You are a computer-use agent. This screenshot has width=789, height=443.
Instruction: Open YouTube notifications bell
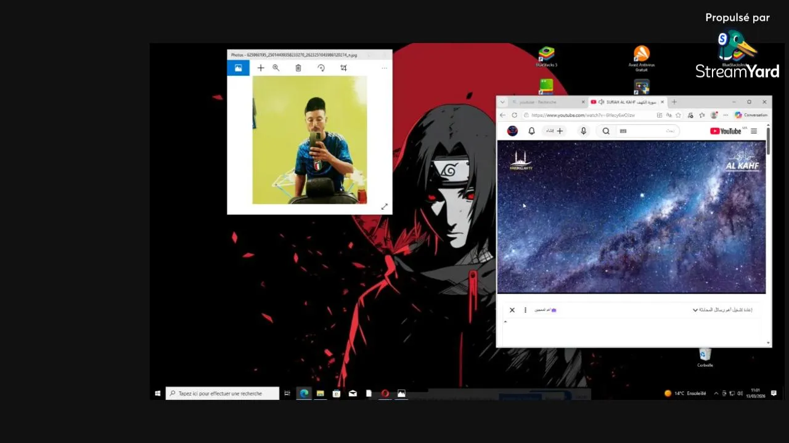tap(531, 131)
